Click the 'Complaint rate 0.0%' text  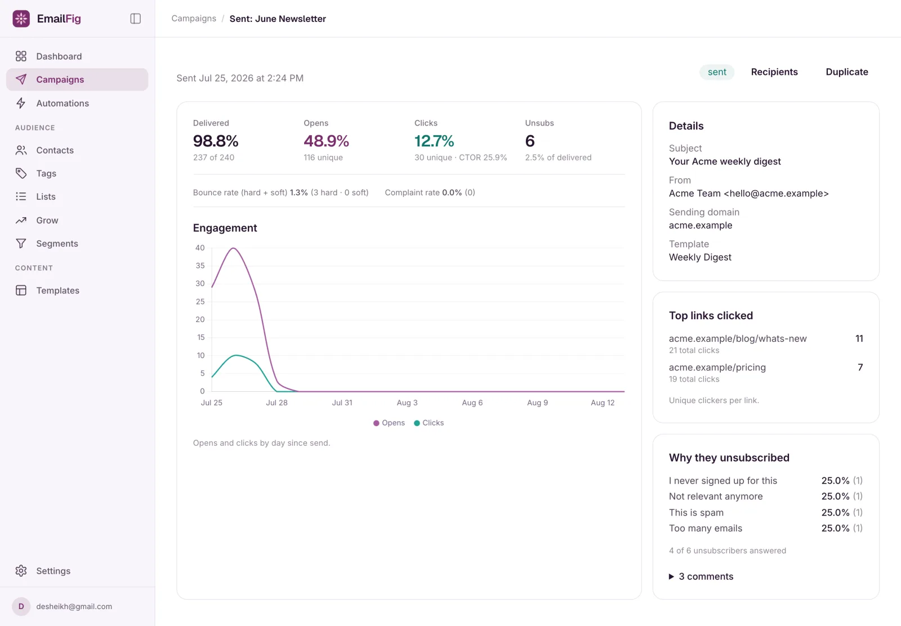tap(423, 193)
